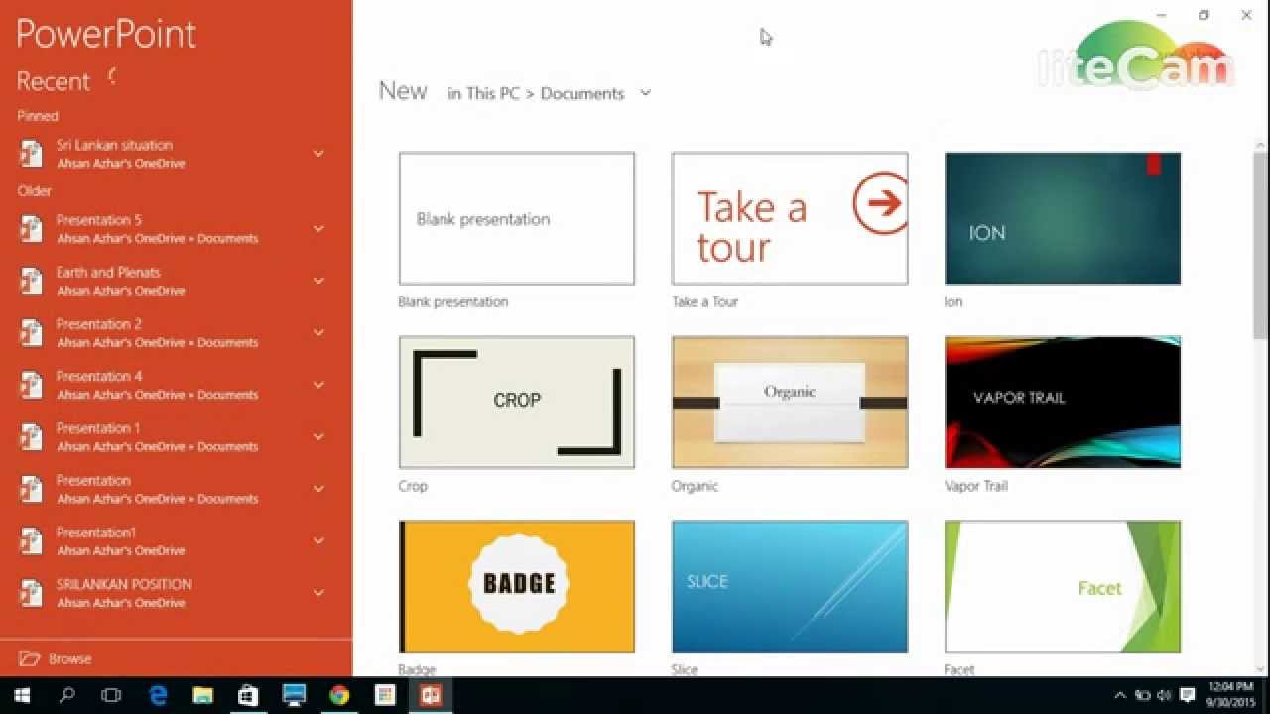The image size is (1270, 714).
Task: Expand options for SRILANKAN POSITION
Action: 318,593
